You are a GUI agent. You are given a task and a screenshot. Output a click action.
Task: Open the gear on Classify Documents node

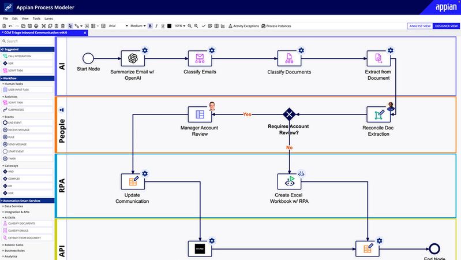[x=301, y=50]
